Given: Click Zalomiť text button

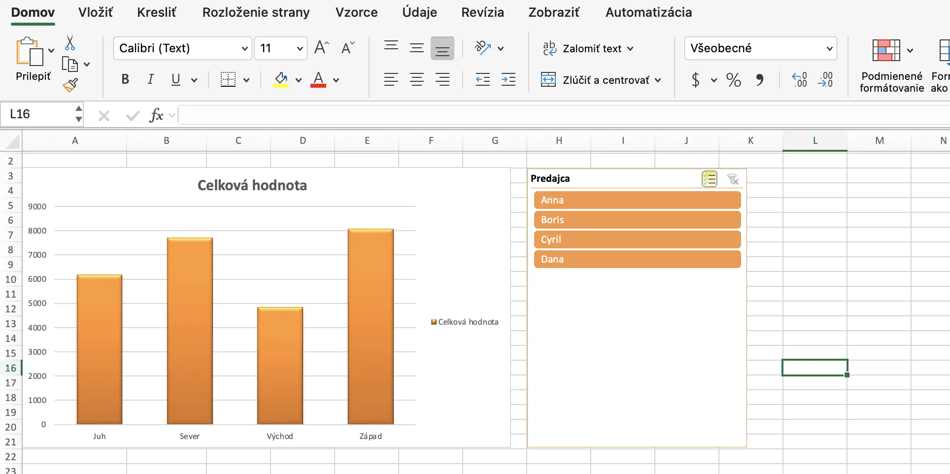Looking at the screenshot, I should pos(587,48).
